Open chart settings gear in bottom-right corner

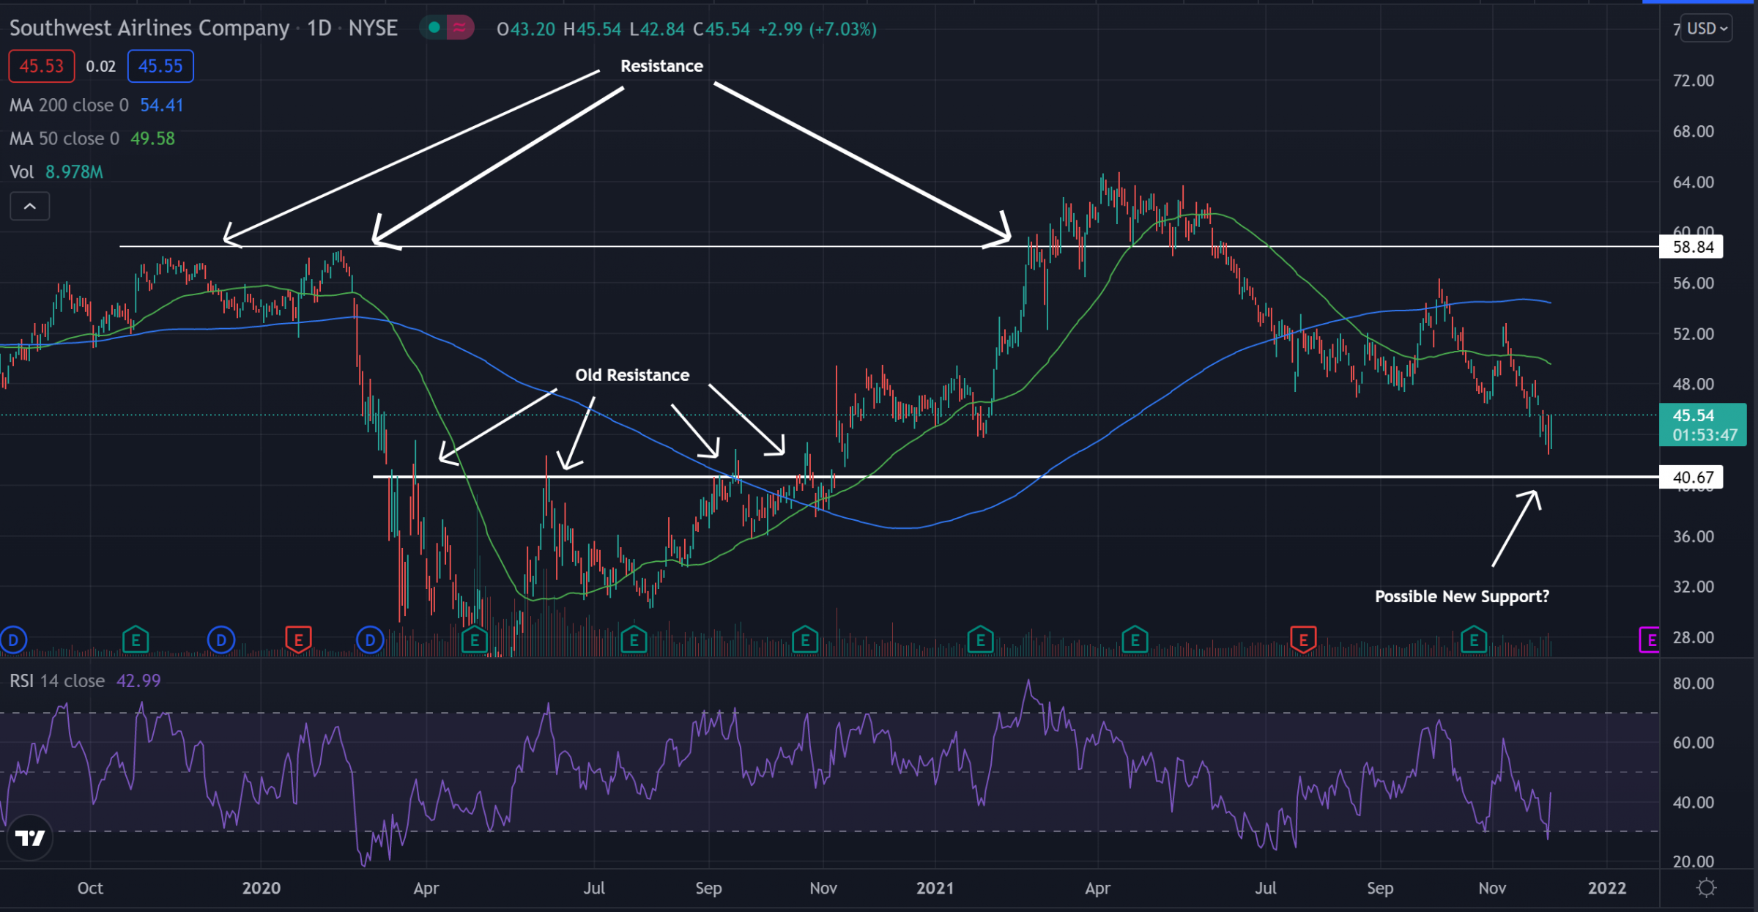tap(1707, 888)
